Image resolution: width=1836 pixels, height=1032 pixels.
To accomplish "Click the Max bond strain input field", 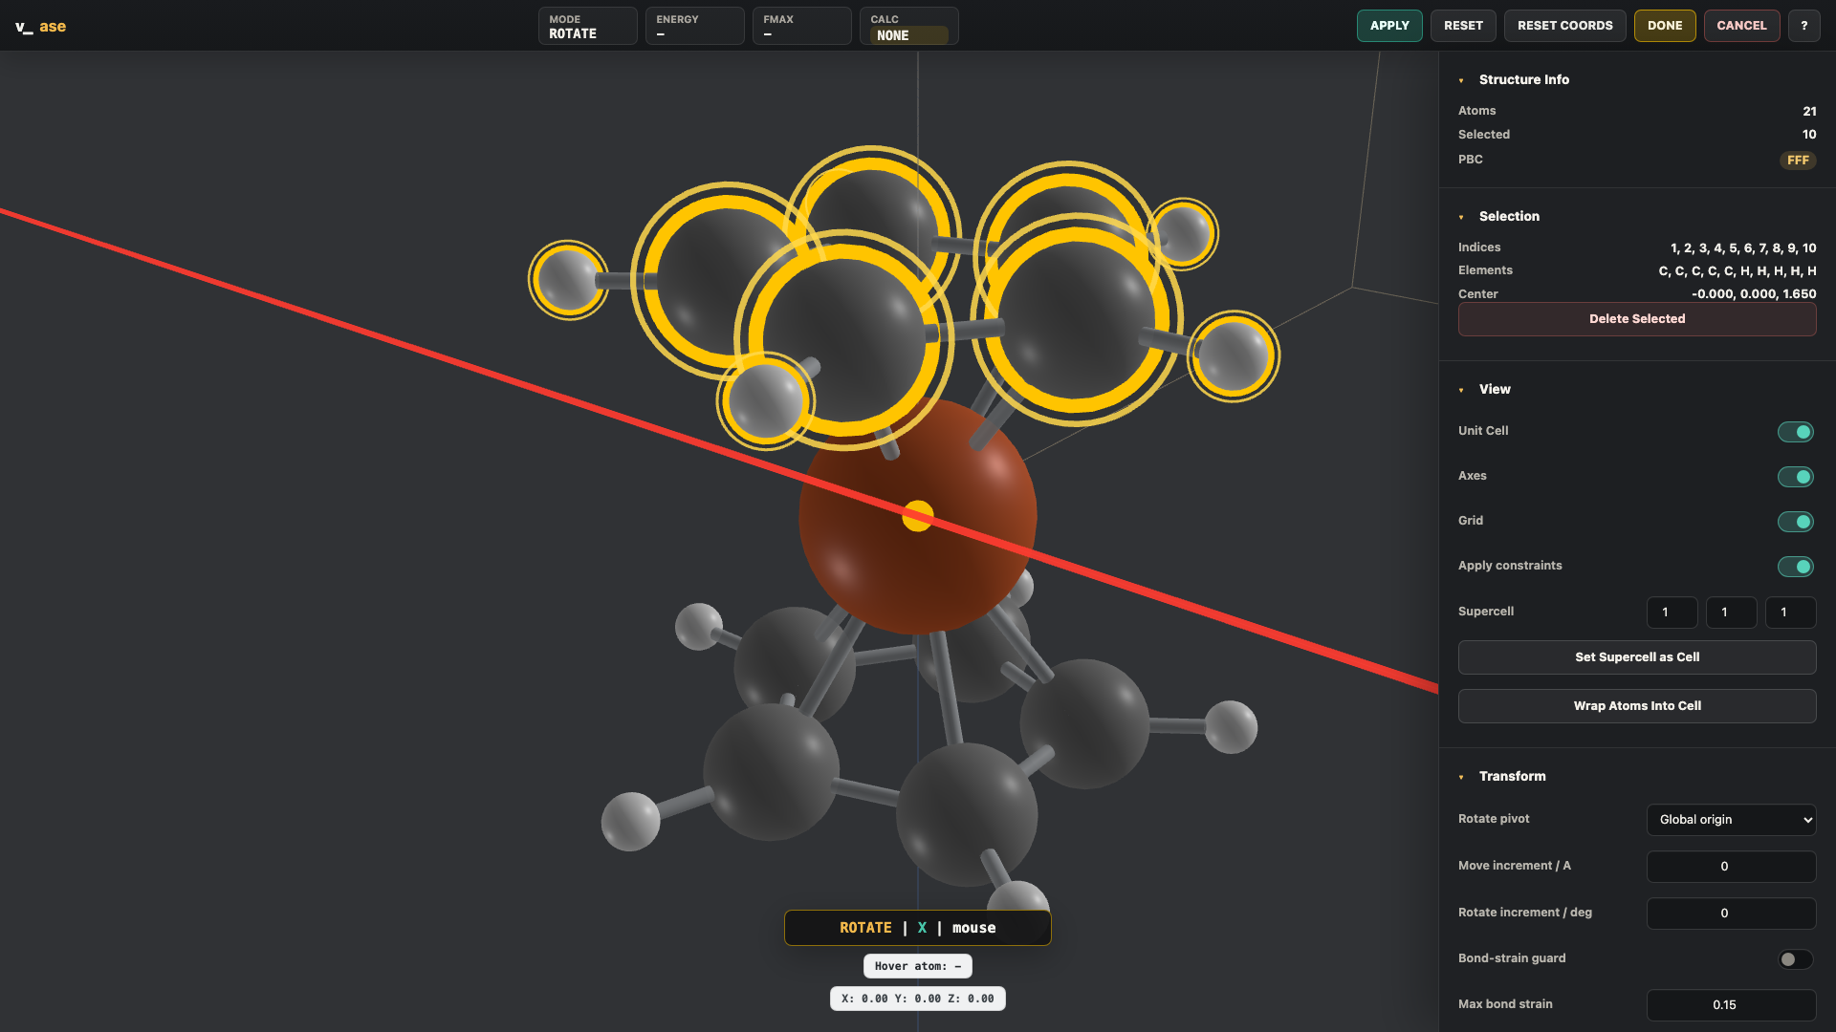I will (1731, 1005).
